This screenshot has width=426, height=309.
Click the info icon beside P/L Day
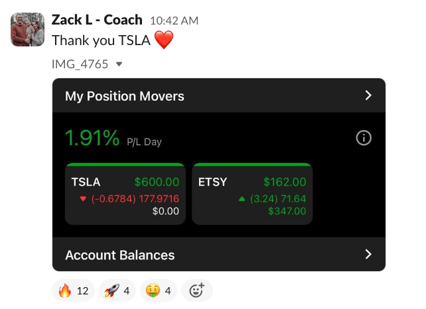click(x=364, y=138)
